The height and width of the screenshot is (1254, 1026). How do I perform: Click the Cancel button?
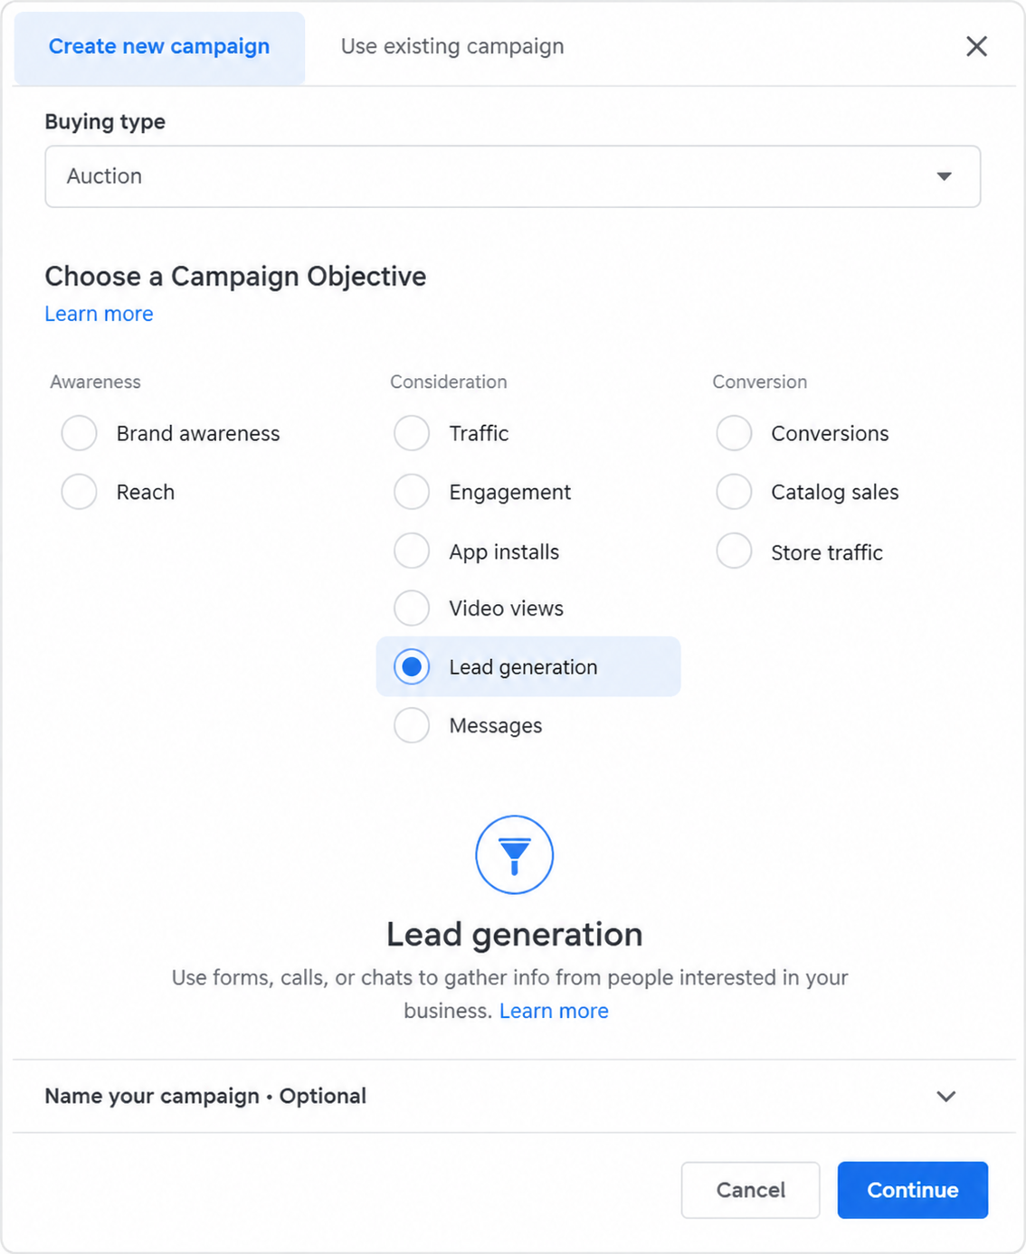tap(751, 1190)
